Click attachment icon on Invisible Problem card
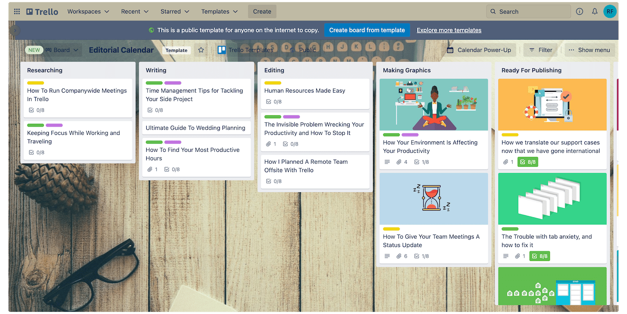The width and height of the screenshot is (627, 314). click(x=268, y=144)
